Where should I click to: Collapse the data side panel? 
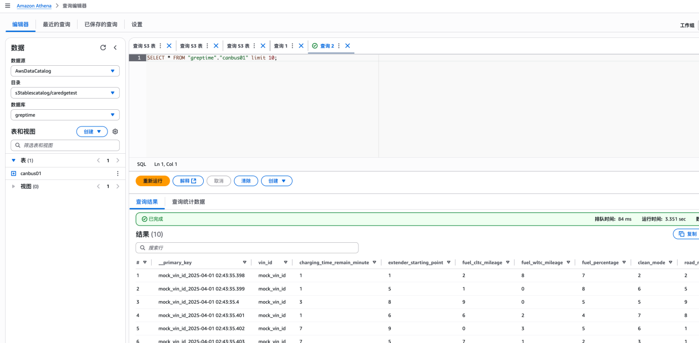pyautogui.click(x=115, y=48)
